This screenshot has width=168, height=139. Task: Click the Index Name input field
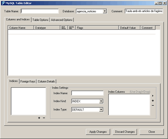tap(87, 93)
